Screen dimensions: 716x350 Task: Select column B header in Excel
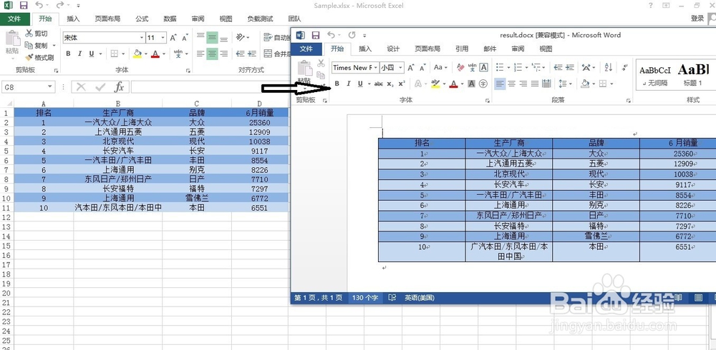[x=118, y=104]
